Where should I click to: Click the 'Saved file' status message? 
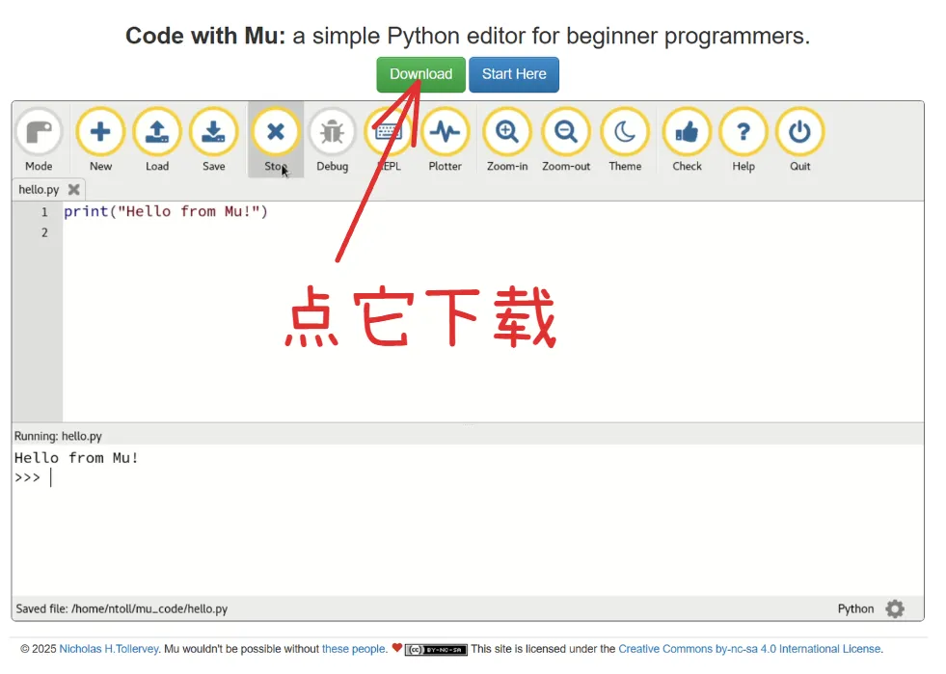click(122, 608)
